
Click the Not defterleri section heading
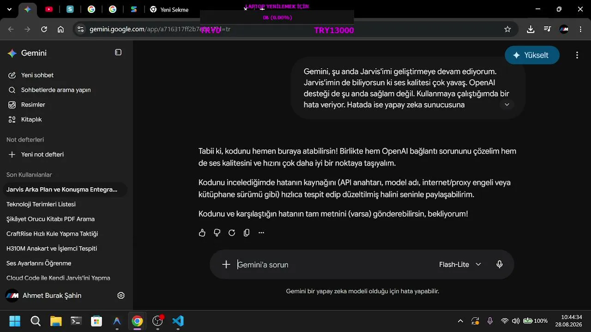(x=25, y=140)
